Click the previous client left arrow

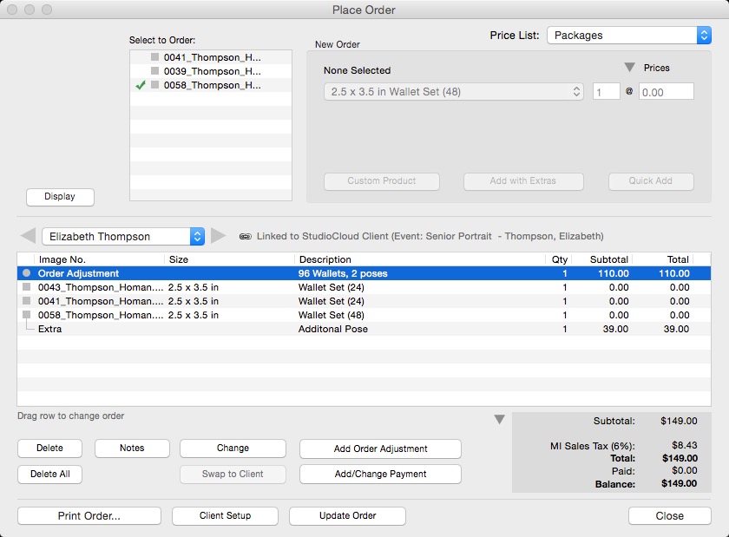[x=28, y=236]
